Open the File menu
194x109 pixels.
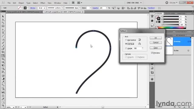tap(9, 3)
